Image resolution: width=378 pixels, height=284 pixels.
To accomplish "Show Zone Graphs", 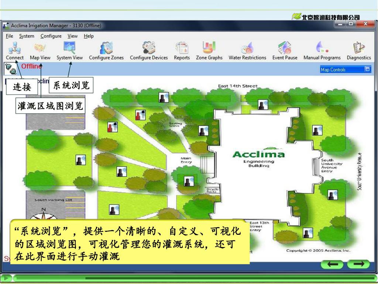I will 209,51.
